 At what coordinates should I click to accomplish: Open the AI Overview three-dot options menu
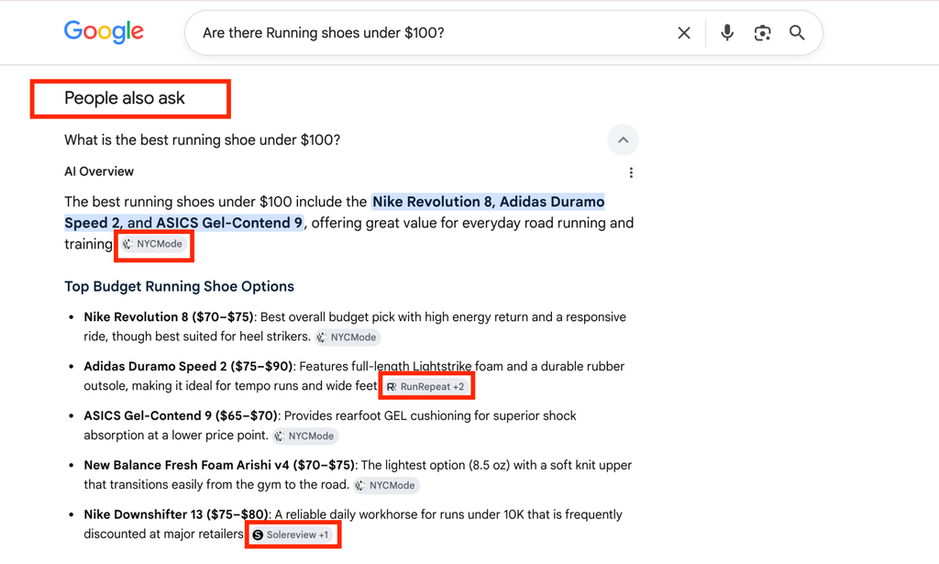[631, 172]
